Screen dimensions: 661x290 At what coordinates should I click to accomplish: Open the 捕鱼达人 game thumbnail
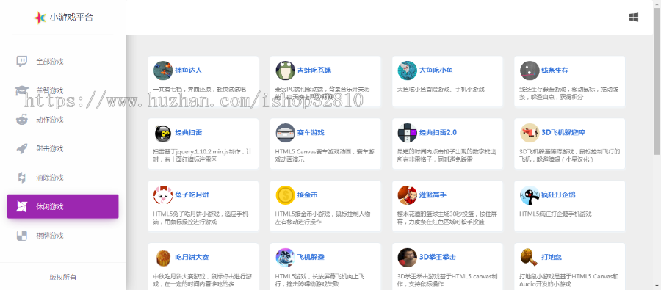pos(163,70)
